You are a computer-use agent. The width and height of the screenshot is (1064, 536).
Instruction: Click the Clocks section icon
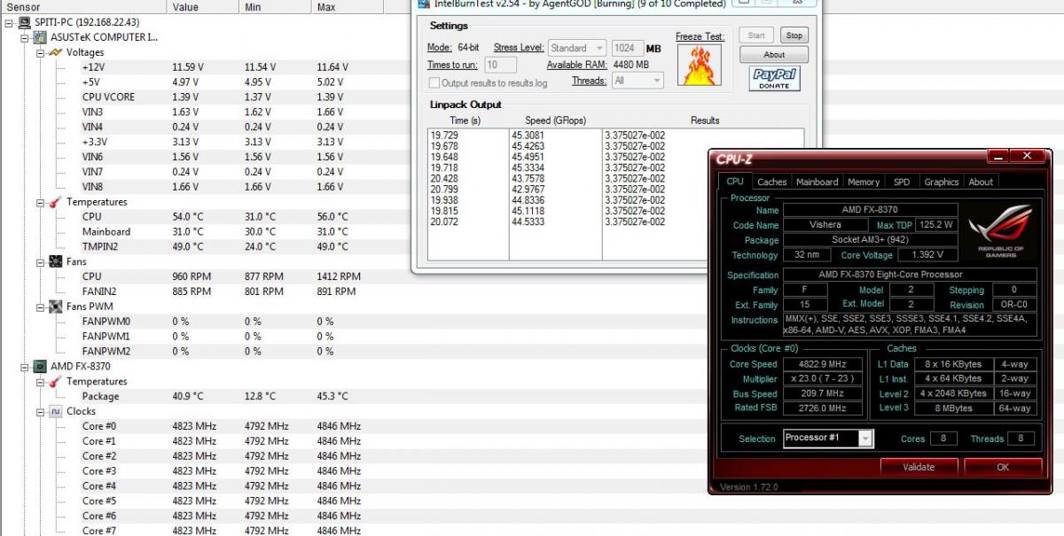pyautogui.click(x=55, y=411)
